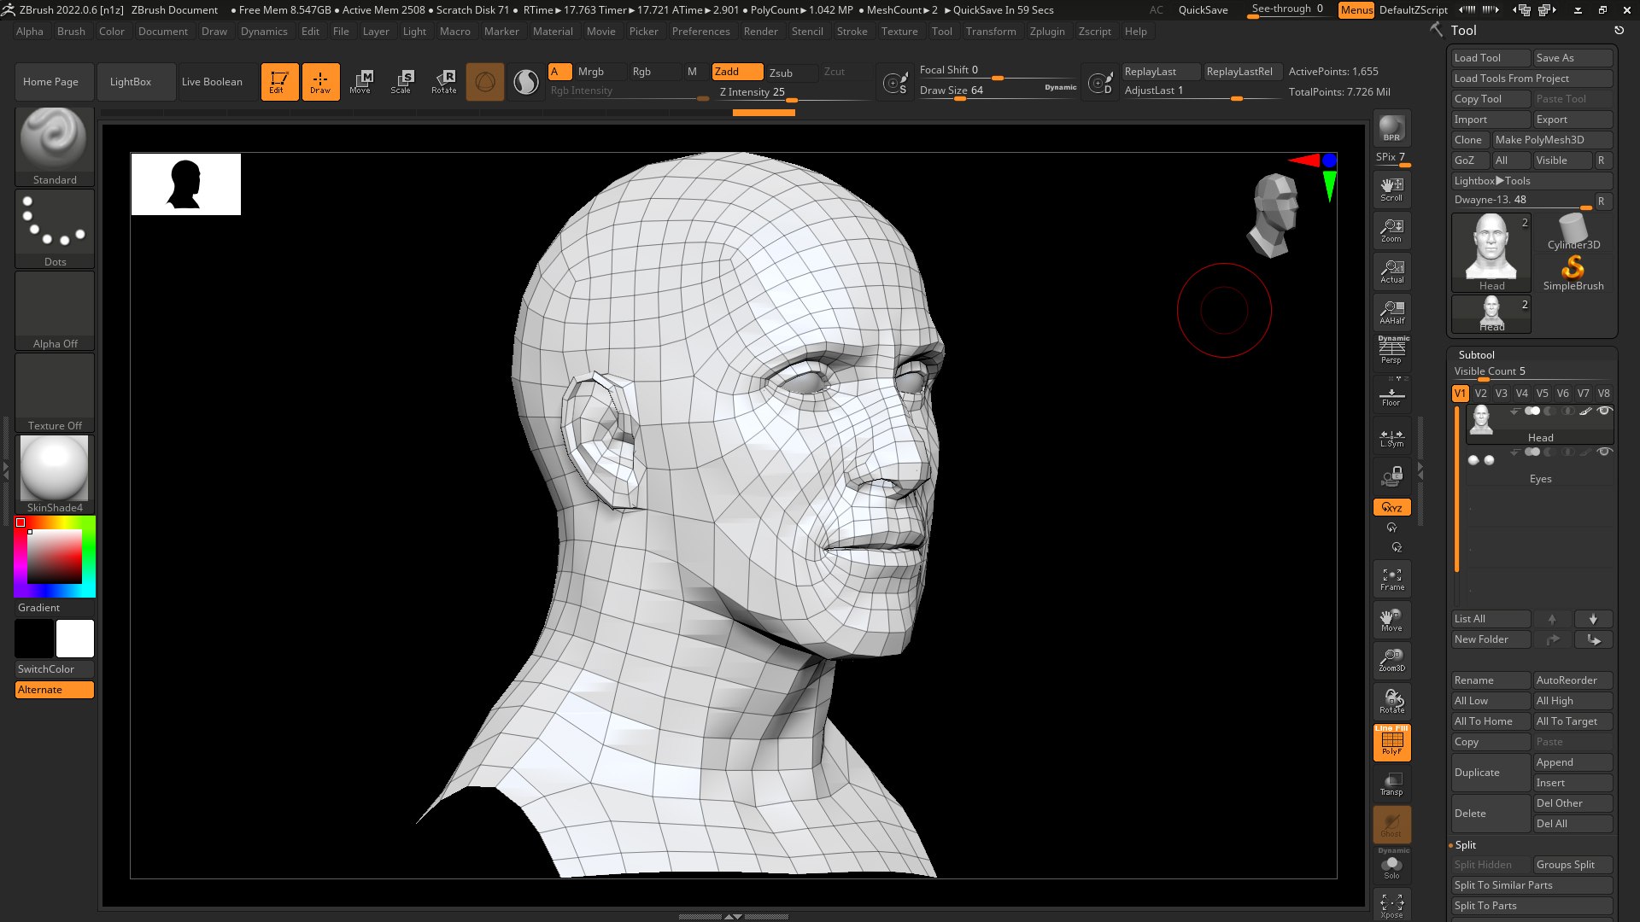1640x922 pixels.
Task: Open the SkinShade4 material selector
Action: click(55, 474)
